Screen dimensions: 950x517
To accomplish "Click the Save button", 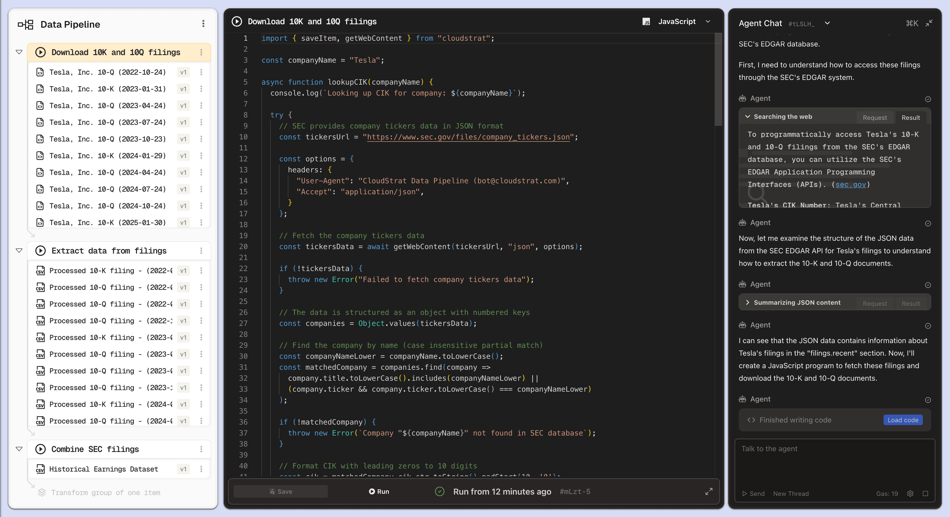I will pyautogui.click(x=281, y=492).
